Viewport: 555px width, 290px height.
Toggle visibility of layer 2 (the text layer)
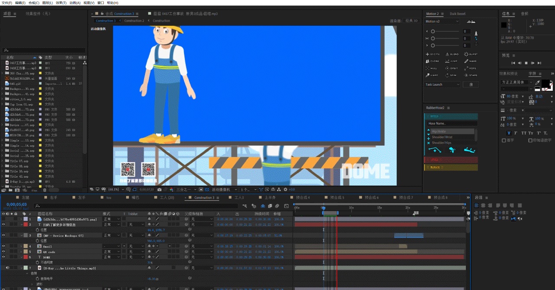pos(3,225)
